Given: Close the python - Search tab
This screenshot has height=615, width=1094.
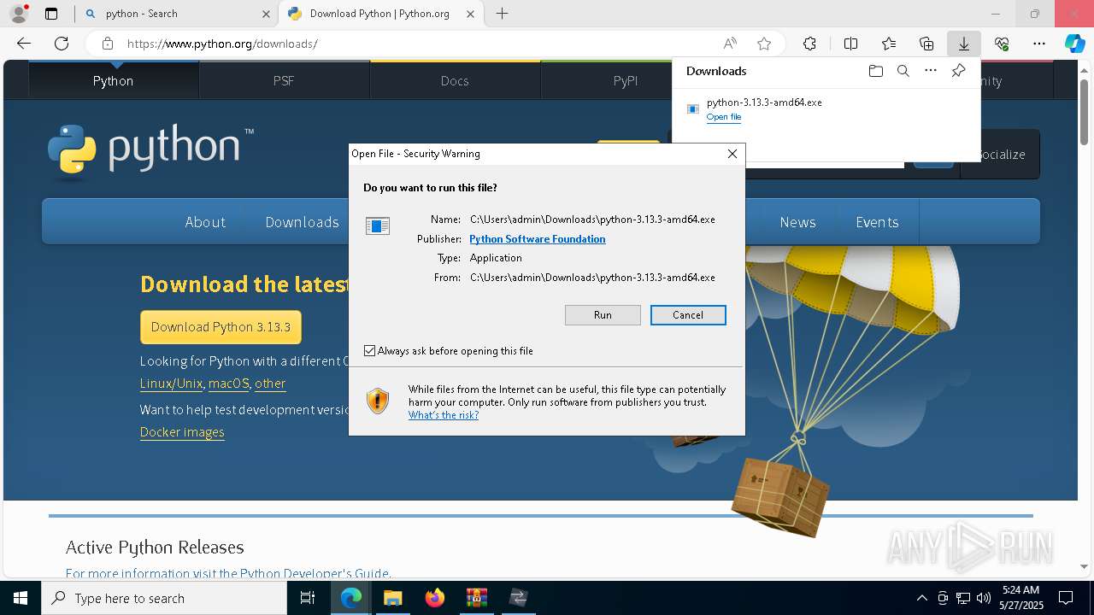Looking at the screenshot, I should coord(266,14).
